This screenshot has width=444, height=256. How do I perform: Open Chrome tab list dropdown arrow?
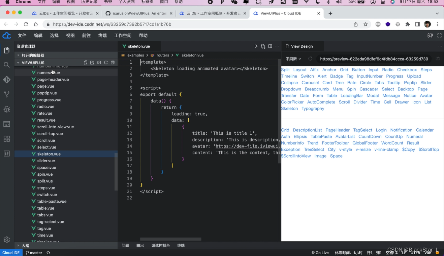(437, 13)
